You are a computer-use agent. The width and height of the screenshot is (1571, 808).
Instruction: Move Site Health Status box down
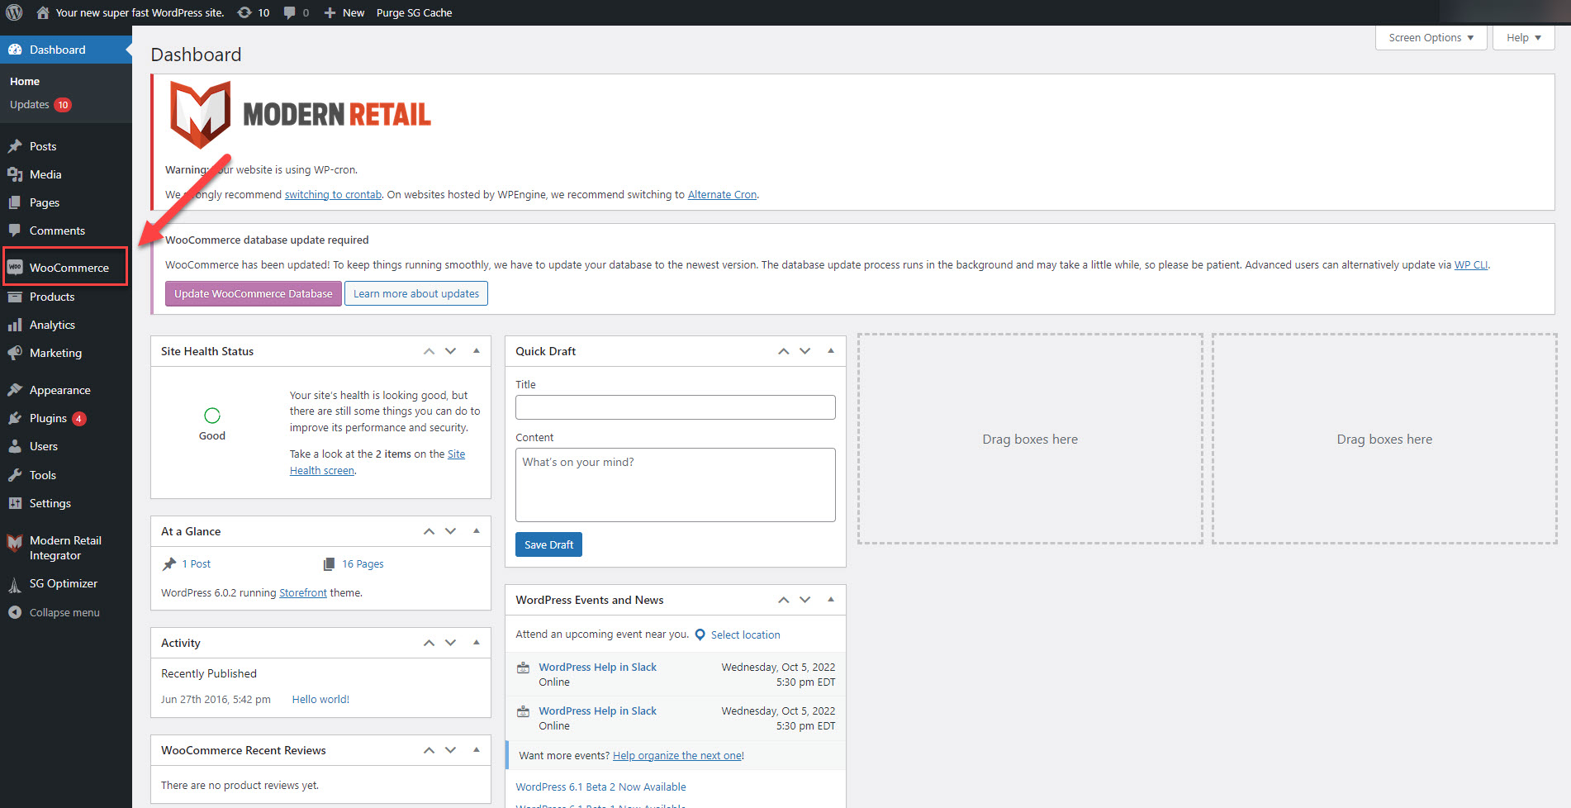point(451,351)
